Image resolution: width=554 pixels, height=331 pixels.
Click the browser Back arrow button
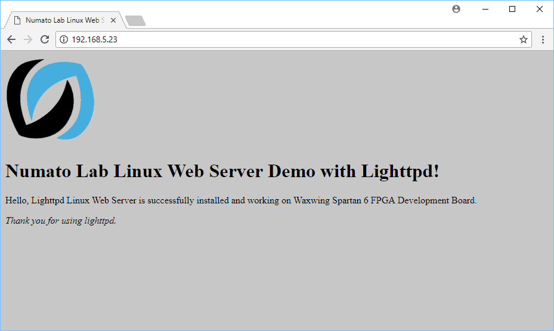tap(11, 39)
